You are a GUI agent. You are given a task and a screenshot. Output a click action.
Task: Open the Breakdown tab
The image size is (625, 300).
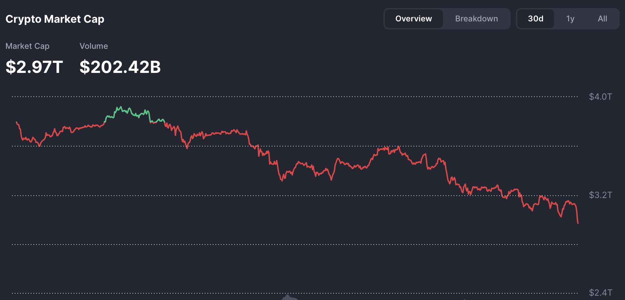click(x=476, y=19)
